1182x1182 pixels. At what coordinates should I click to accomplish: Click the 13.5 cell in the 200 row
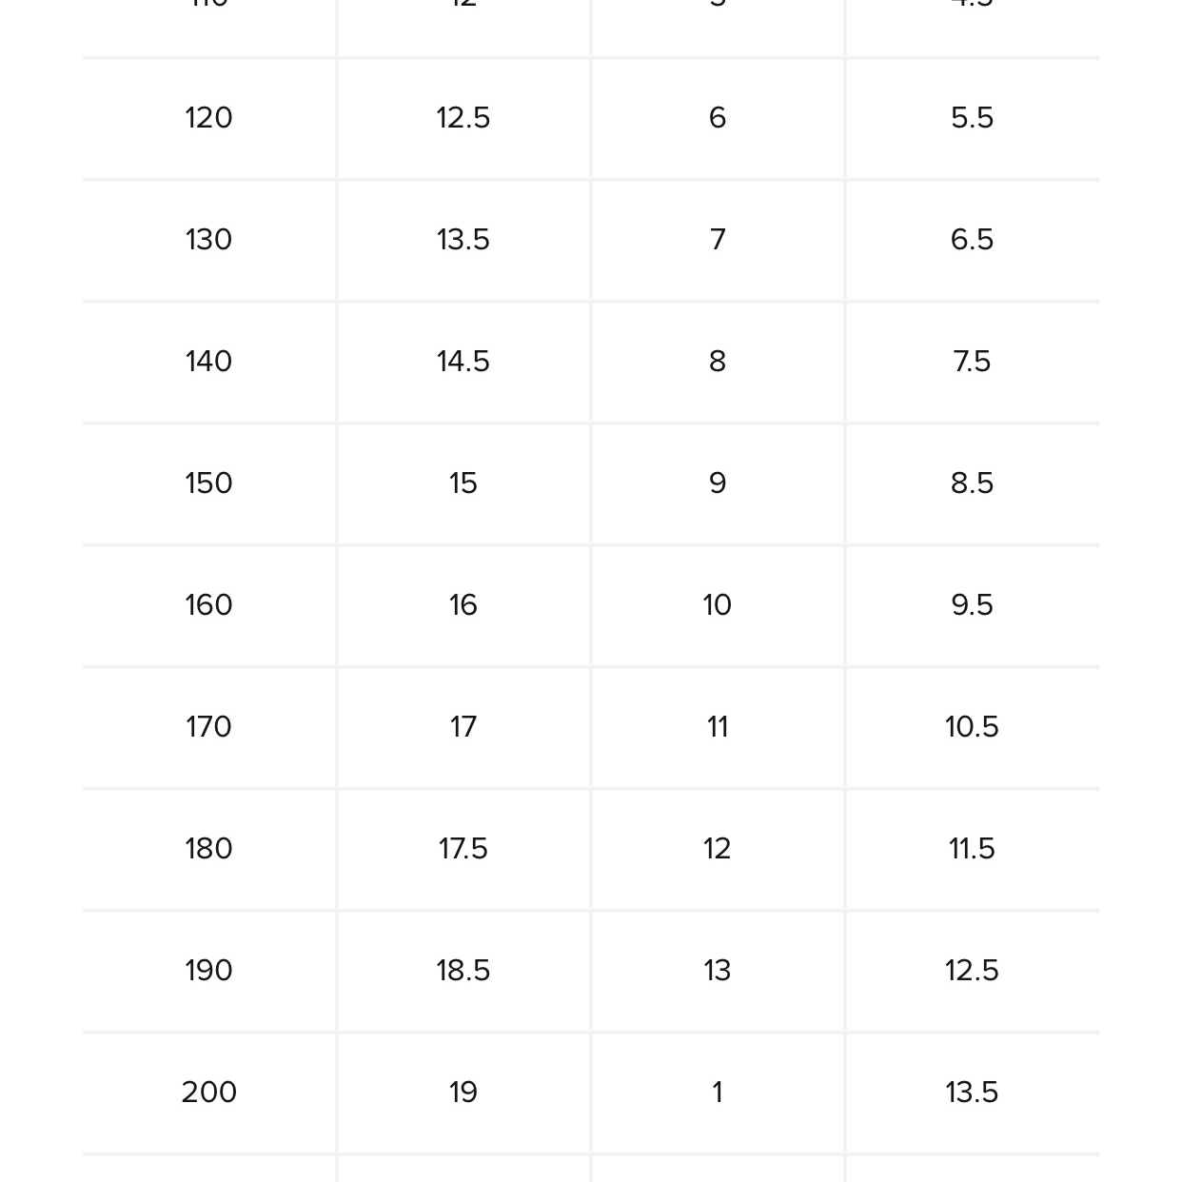pos(972,1093)
